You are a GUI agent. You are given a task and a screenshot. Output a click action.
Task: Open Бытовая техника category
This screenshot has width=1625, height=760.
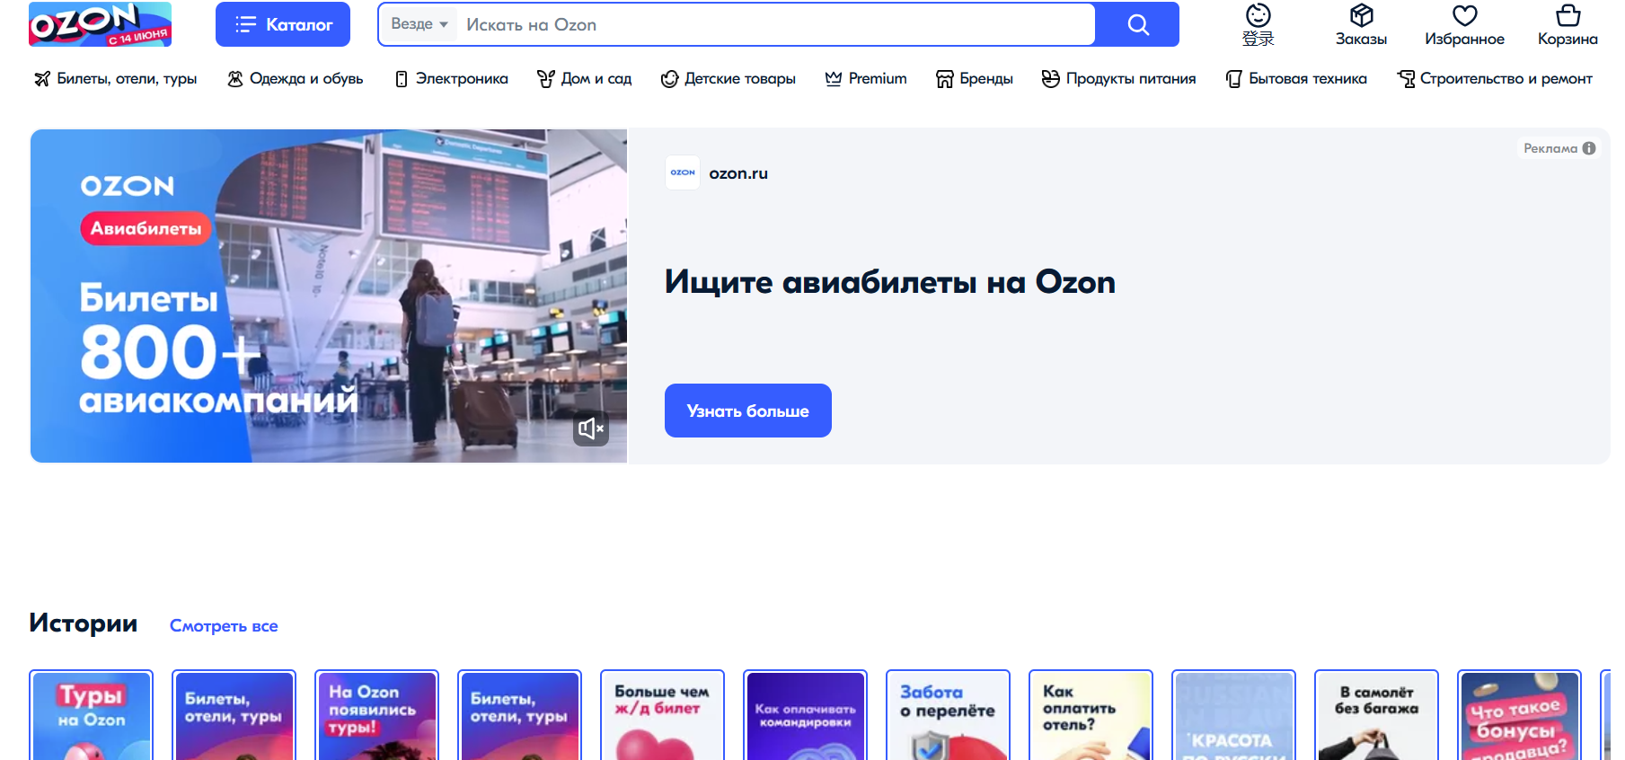[x=1308, y=79]
